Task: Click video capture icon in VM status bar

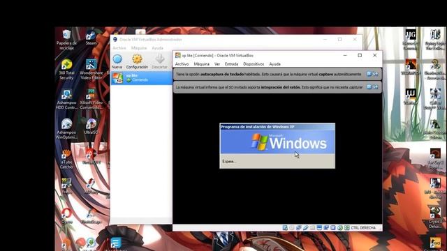Action: coord(326,228)
